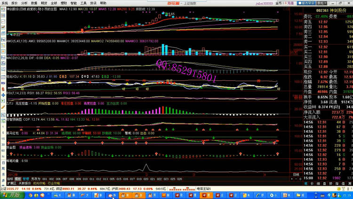Open the 报价 menu
This screenshot has height=199, width=353.
tap(14, 3)
